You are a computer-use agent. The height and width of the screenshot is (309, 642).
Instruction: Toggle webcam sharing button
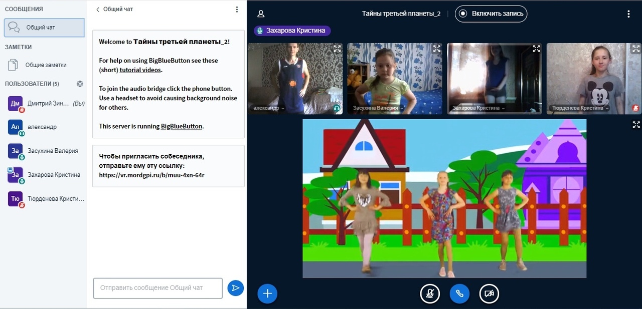coord(489,294)
